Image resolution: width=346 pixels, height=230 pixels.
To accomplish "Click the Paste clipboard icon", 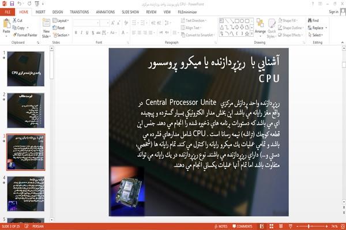I will 6,24.
